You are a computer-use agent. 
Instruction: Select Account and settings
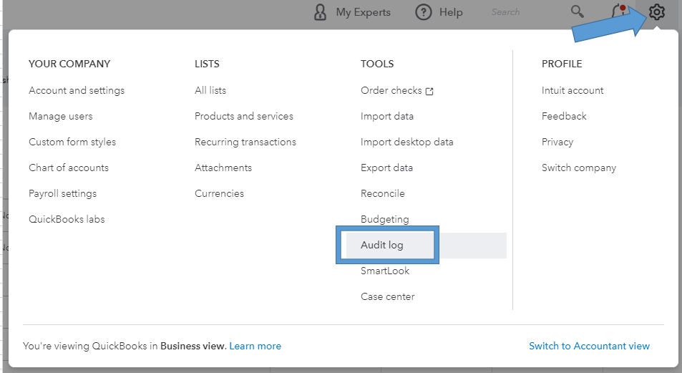[77, 90]
